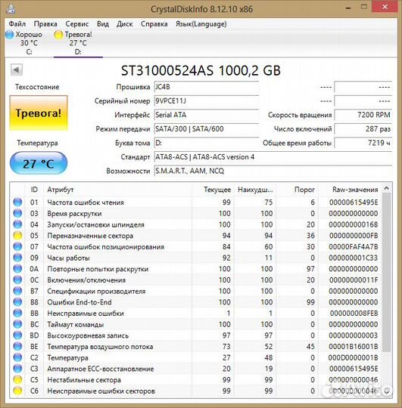
Task: Click the serial number field 9VPCE11J
Action: coord(206,101)
